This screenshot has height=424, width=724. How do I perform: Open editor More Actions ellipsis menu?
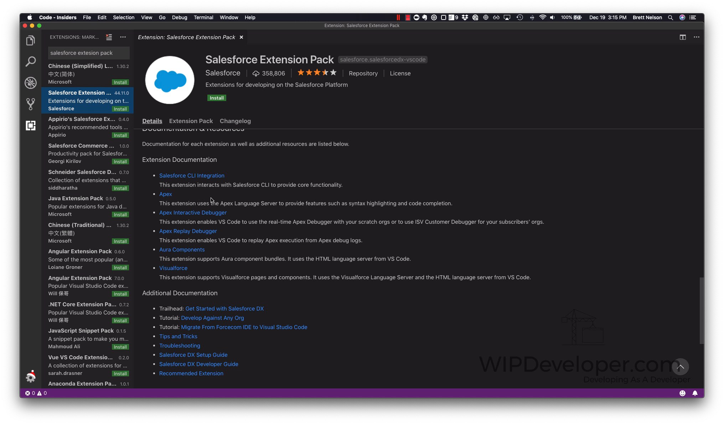(697, 37)
